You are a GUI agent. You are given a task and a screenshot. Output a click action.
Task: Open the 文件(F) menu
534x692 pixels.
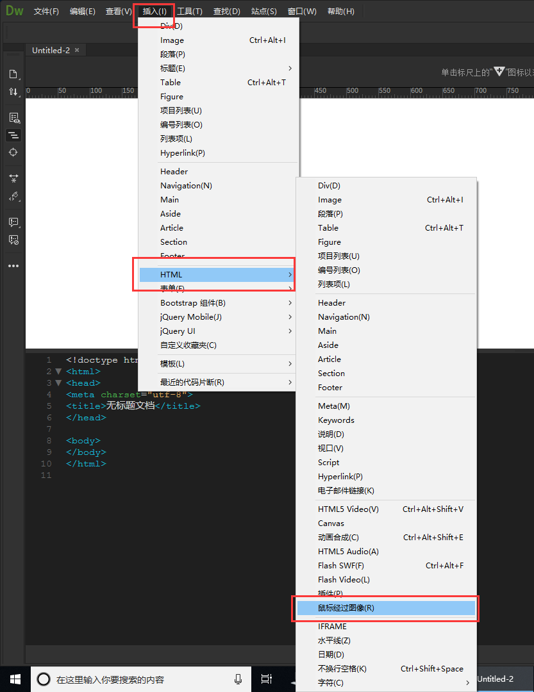pyautogui.click(x=46, y=11)
